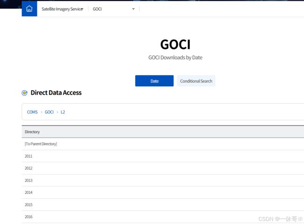Open the 2012 directory
This screenshot has width=304, height=224.
pyautogui.click(x=29, y=168)
